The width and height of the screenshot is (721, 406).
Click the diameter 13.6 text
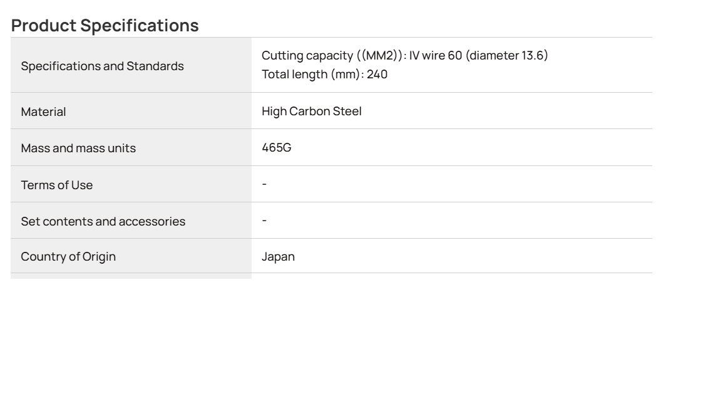[507, 55]
